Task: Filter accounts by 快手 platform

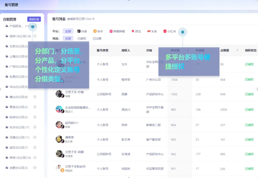Action: point(98,31)
